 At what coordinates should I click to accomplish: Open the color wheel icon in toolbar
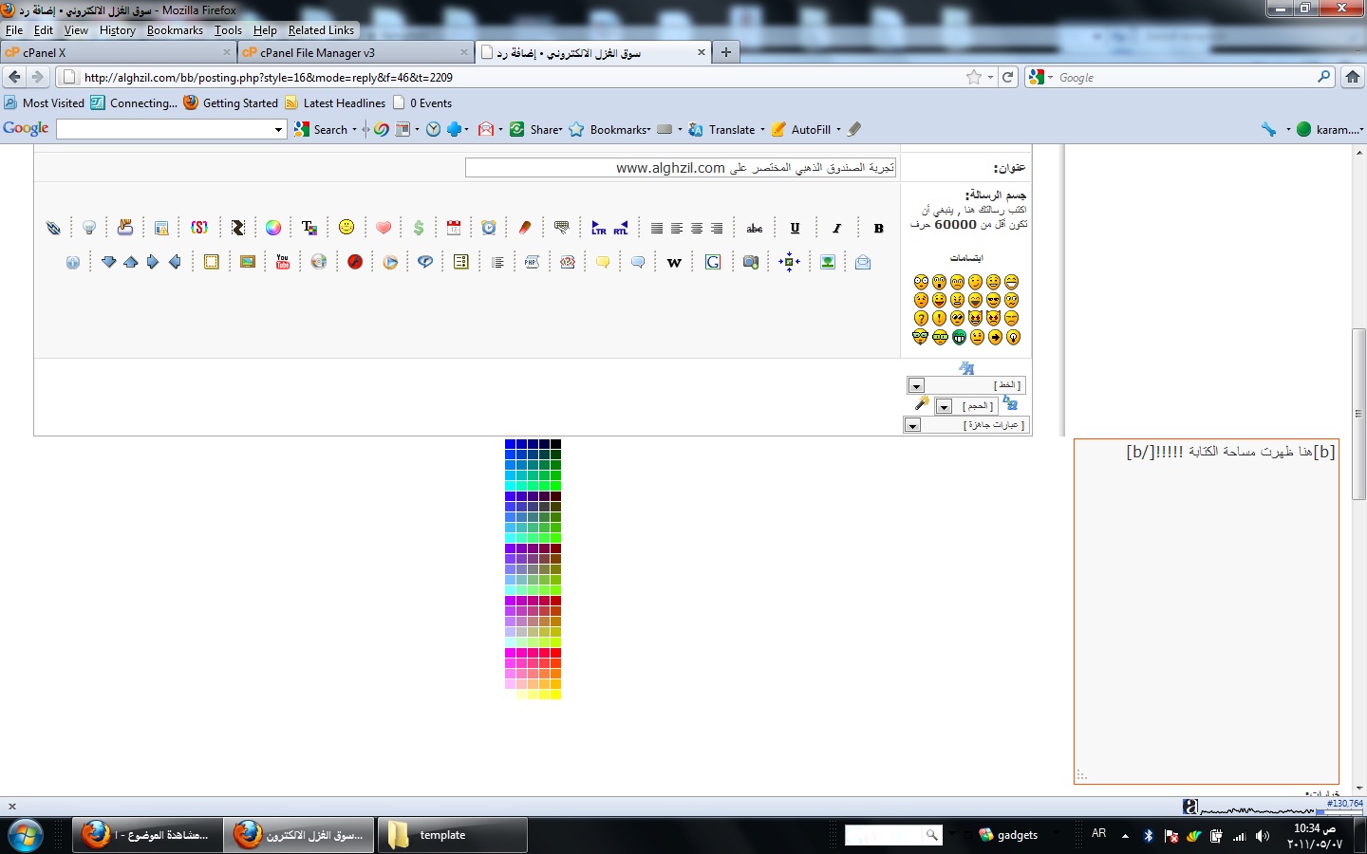tap(273, 228)
